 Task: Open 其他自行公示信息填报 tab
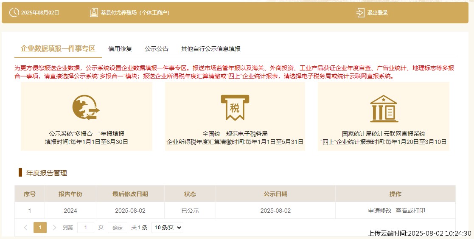point(211,49)
